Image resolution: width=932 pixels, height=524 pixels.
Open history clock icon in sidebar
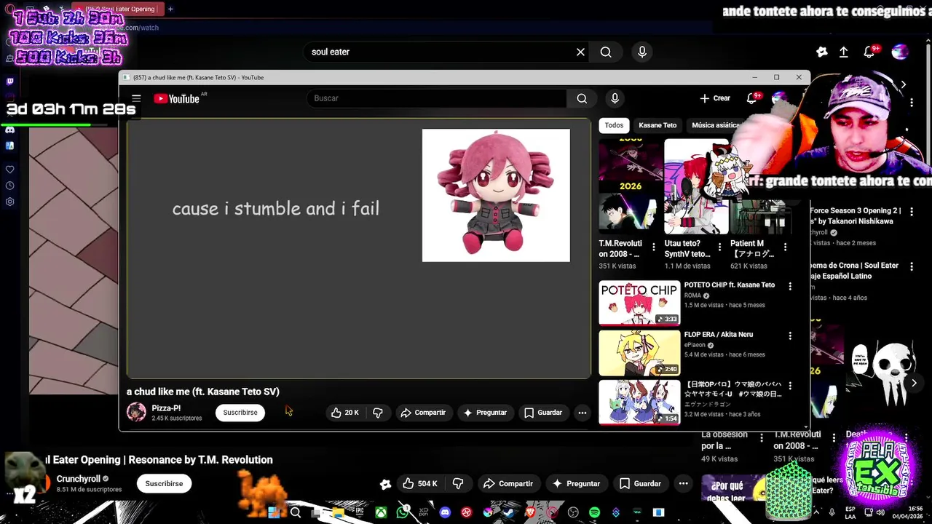pos(9,185)
